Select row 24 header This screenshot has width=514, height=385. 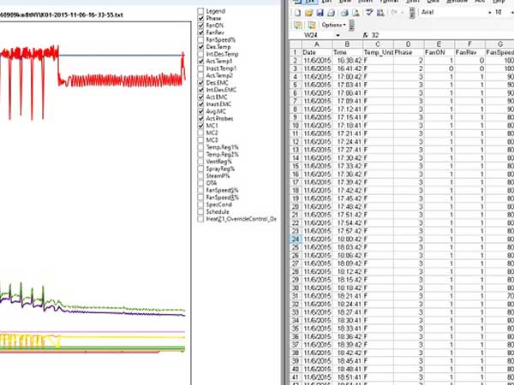pos(295,240)
